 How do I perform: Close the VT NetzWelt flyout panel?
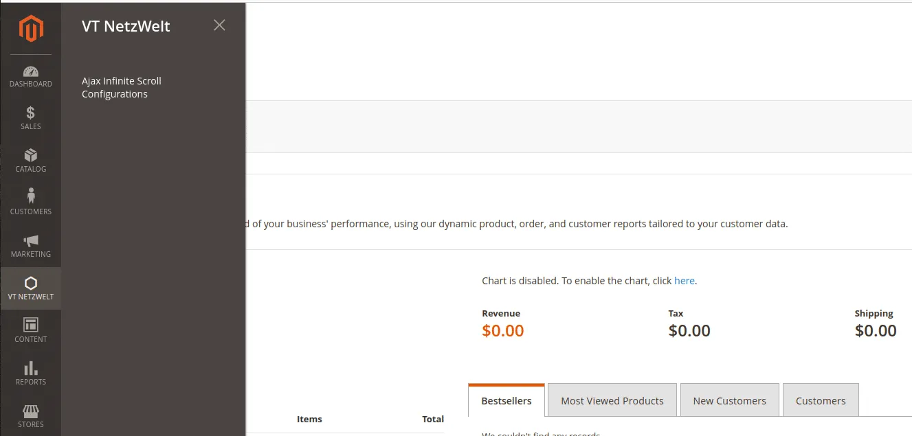(219, 25)
